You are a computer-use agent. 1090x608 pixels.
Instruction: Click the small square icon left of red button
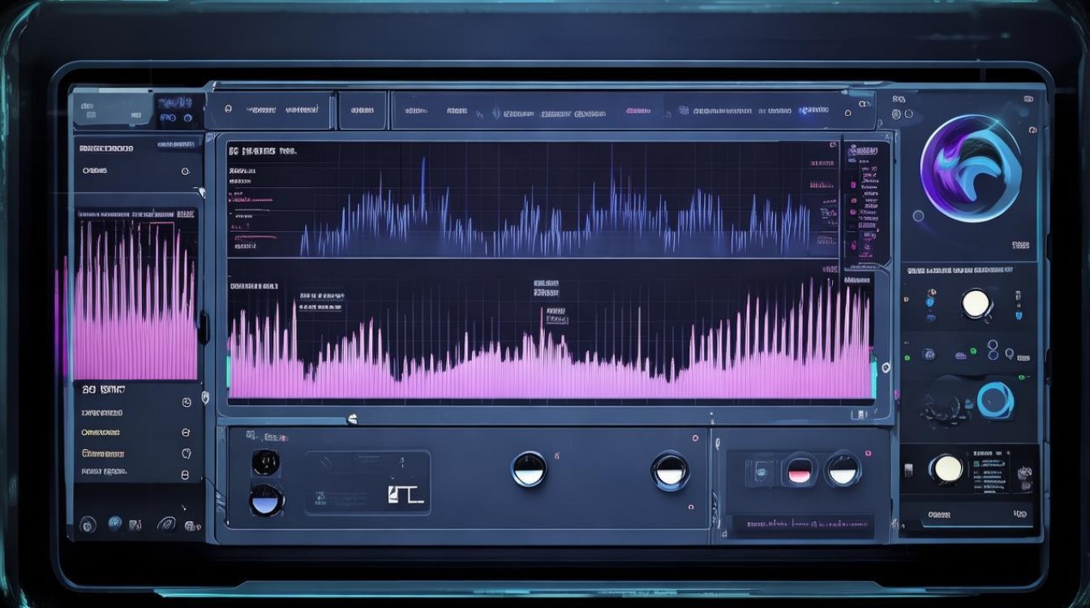[x=762, y=470]
